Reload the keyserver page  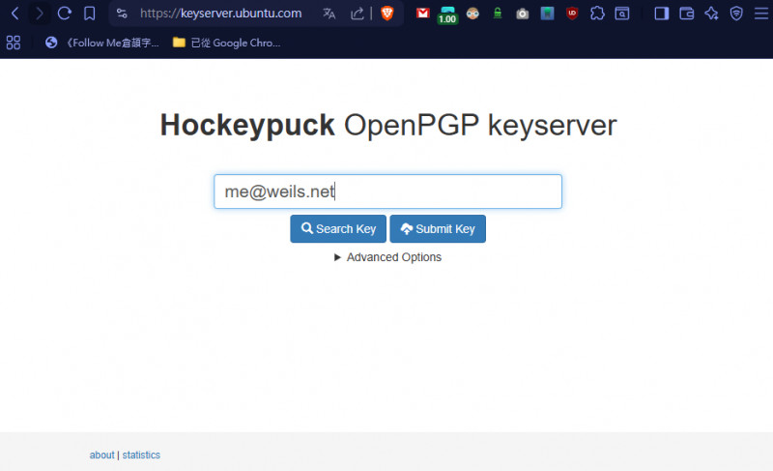65,14
